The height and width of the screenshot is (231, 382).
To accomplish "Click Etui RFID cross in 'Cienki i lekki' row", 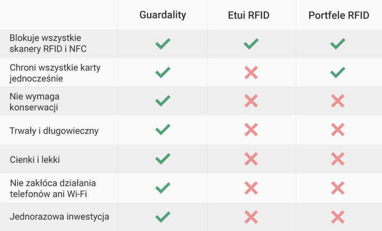I will click(x=251, y=159).
